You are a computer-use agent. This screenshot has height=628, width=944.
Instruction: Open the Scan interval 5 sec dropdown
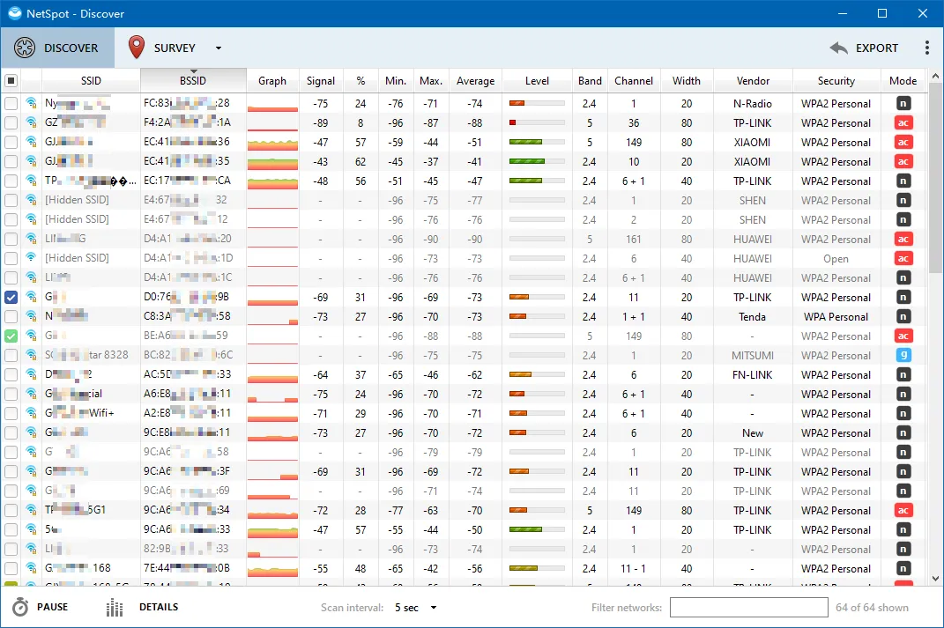pos(415,608)
